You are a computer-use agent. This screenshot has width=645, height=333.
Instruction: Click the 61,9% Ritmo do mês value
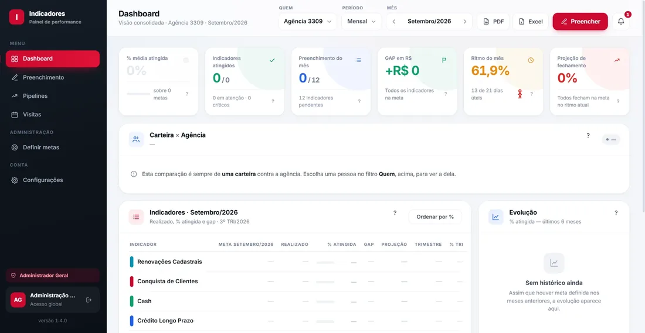click(x=490, y=71)
